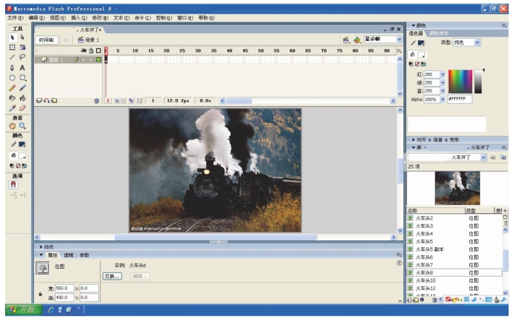Insert a new layer in timeline

pyautogui.click(x=39, y=100)
